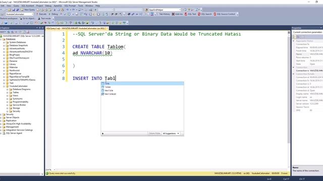The width and height of the screenshot is (323, 181).
Task: Open the SQL Assistant menu
Action: coord(28,6)
